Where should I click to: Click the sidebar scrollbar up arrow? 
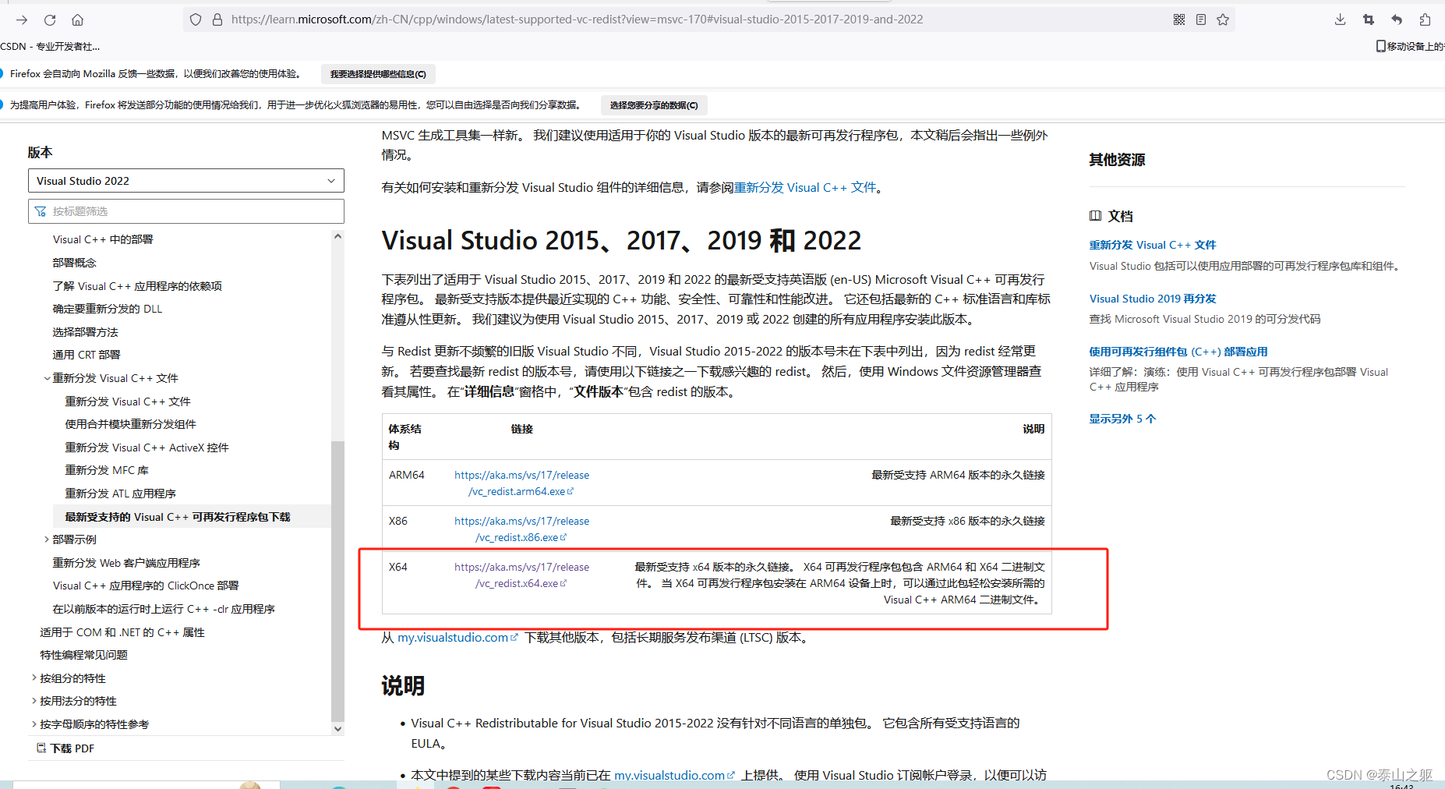[337, 236]
